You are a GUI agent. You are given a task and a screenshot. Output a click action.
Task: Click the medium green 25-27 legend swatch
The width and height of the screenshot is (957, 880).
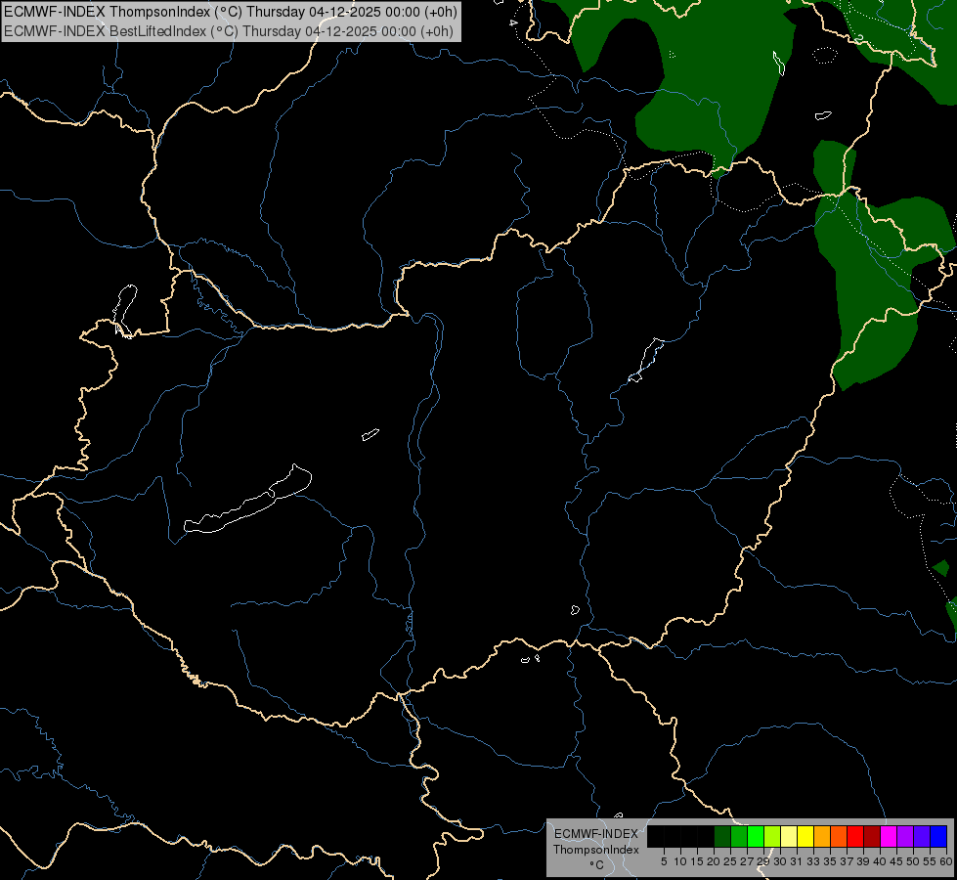coord(739,836)
